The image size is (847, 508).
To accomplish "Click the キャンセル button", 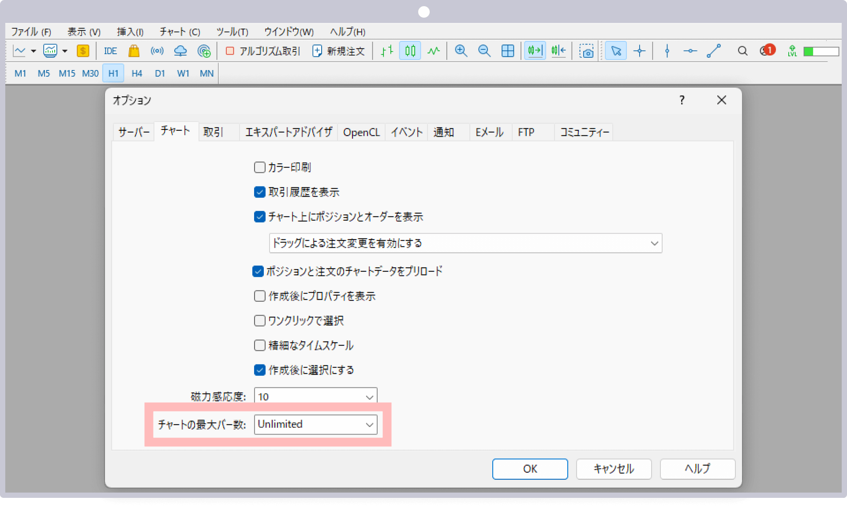I will tap(614, 469).
